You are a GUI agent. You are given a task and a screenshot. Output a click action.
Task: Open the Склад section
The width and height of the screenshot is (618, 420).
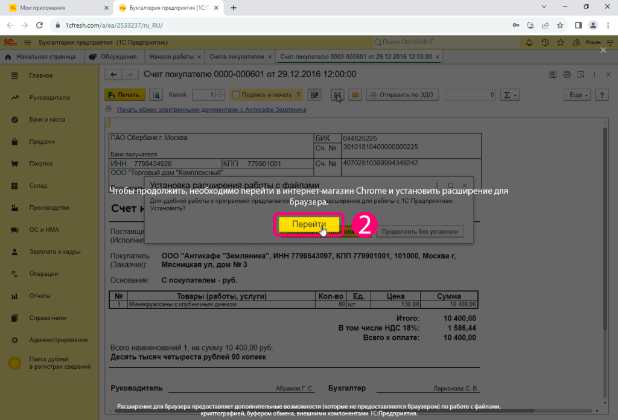[x=38, y=186]
